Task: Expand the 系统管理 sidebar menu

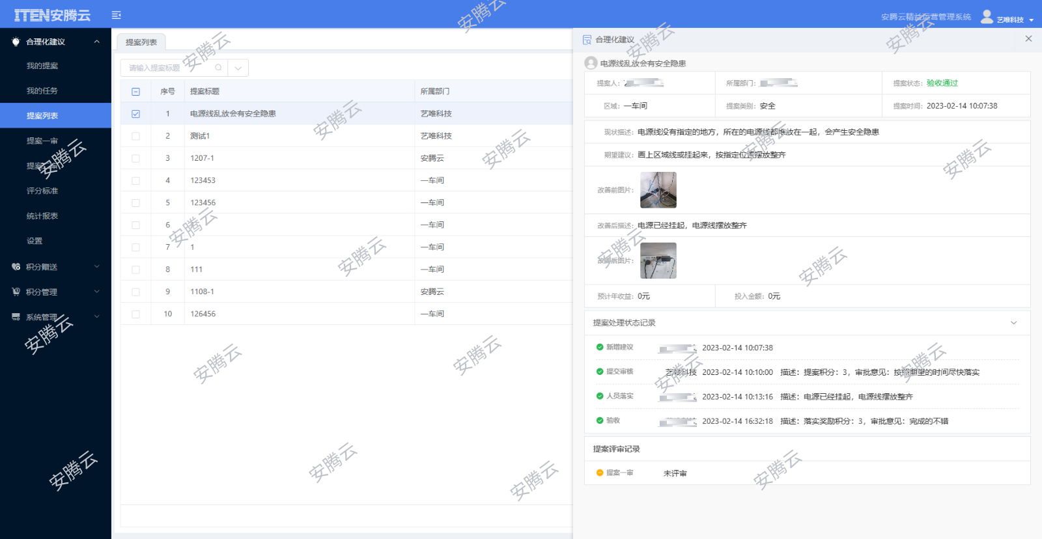Action: pyautogui.click(x=97, y=316)
